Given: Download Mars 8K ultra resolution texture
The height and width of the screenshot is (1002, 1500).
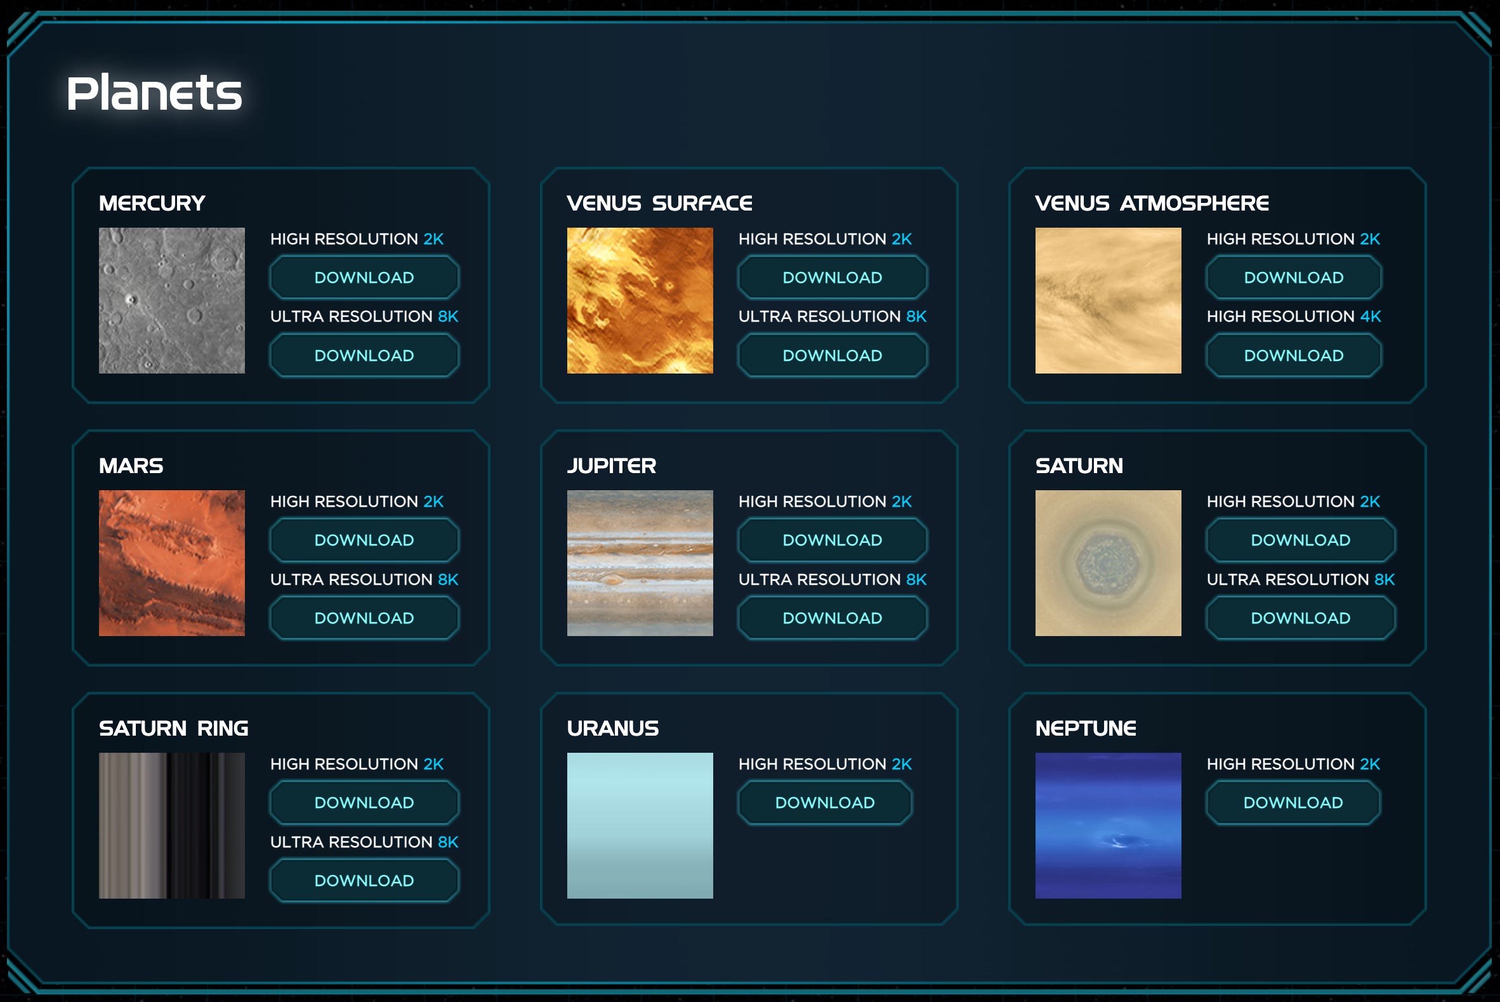Looking at the screenshot, I should (364, 618).
